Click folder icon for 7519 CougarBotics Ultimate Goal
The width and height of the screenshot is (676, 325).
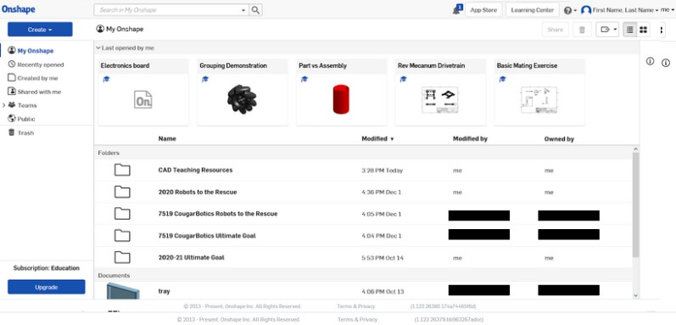pyautogui.click(x=122, y=235)
